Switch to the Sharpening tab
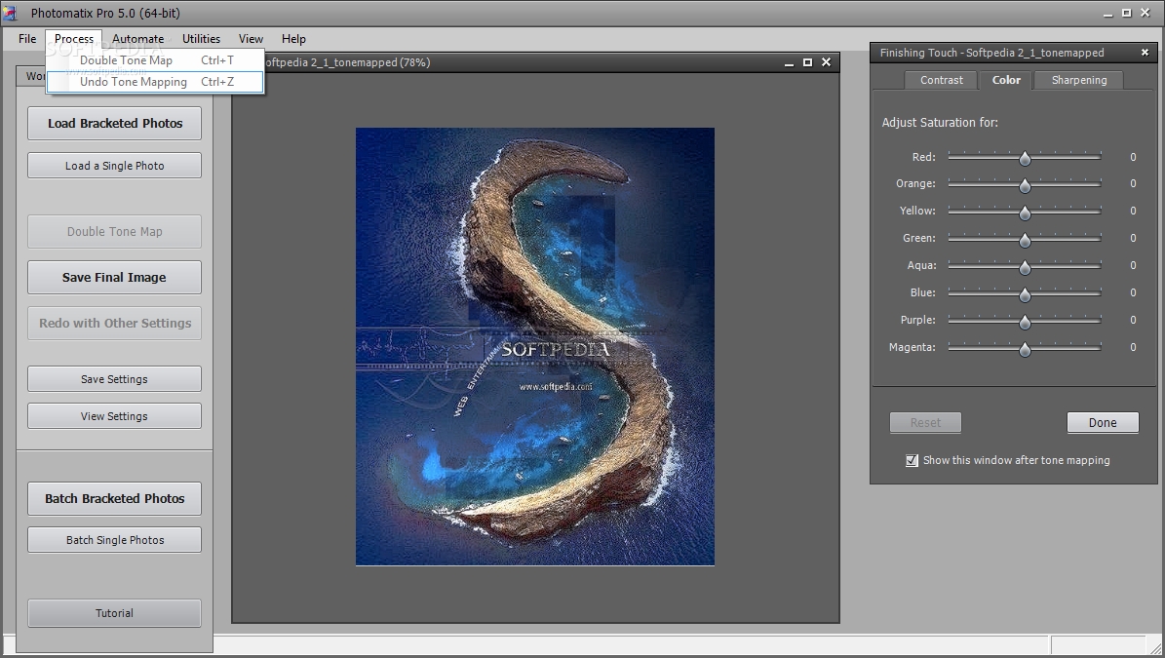 pos(1078,80)
